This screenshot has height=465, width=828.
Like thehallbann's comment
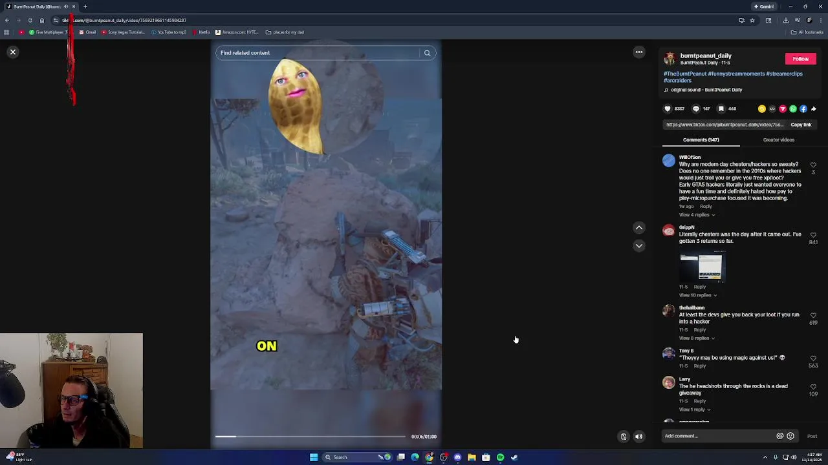pyautogui.click(x=813, y=315)
